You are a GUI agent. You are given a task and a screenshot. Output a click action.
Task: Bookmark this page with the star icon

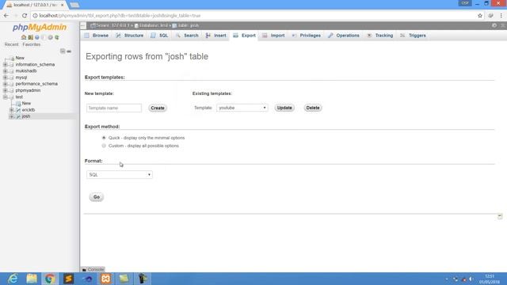(480, 16)
